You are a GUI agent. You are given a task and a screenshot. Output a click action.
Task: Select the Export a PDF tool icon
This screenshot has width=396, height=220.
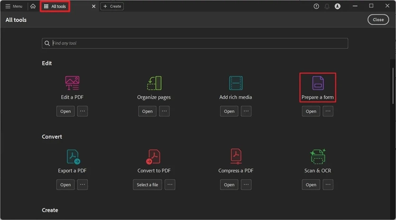[x=73, y=156]
